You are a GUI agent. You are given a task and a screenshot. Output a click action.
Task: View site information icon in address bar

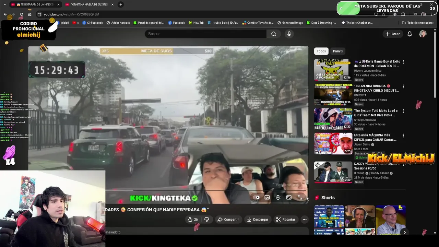[x=39, y=14]
